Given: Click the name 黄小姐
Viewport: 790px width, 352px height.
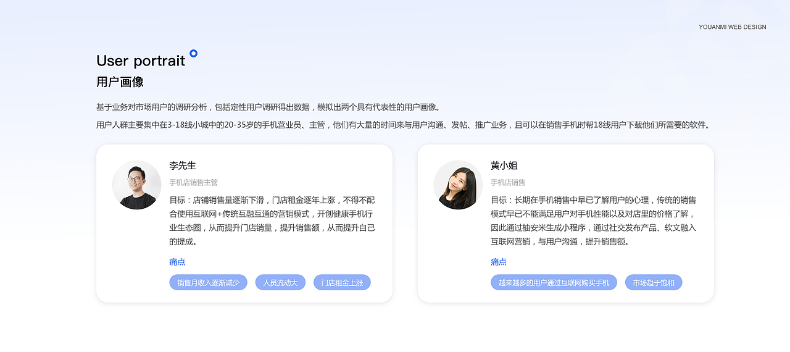Looking at the screenshot, I should click(x=504, y=166).
